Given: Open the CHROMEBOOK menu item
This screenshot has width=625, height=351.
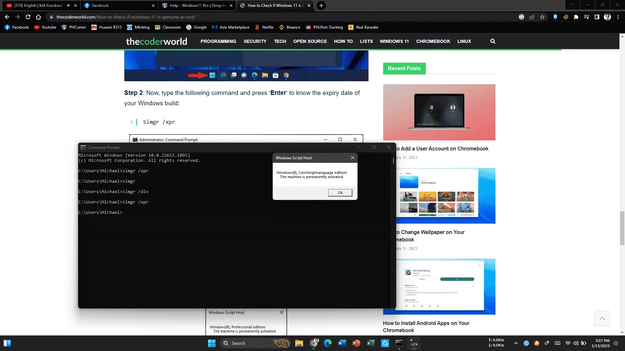Looking at the screenshot, I should pos(433,41).
